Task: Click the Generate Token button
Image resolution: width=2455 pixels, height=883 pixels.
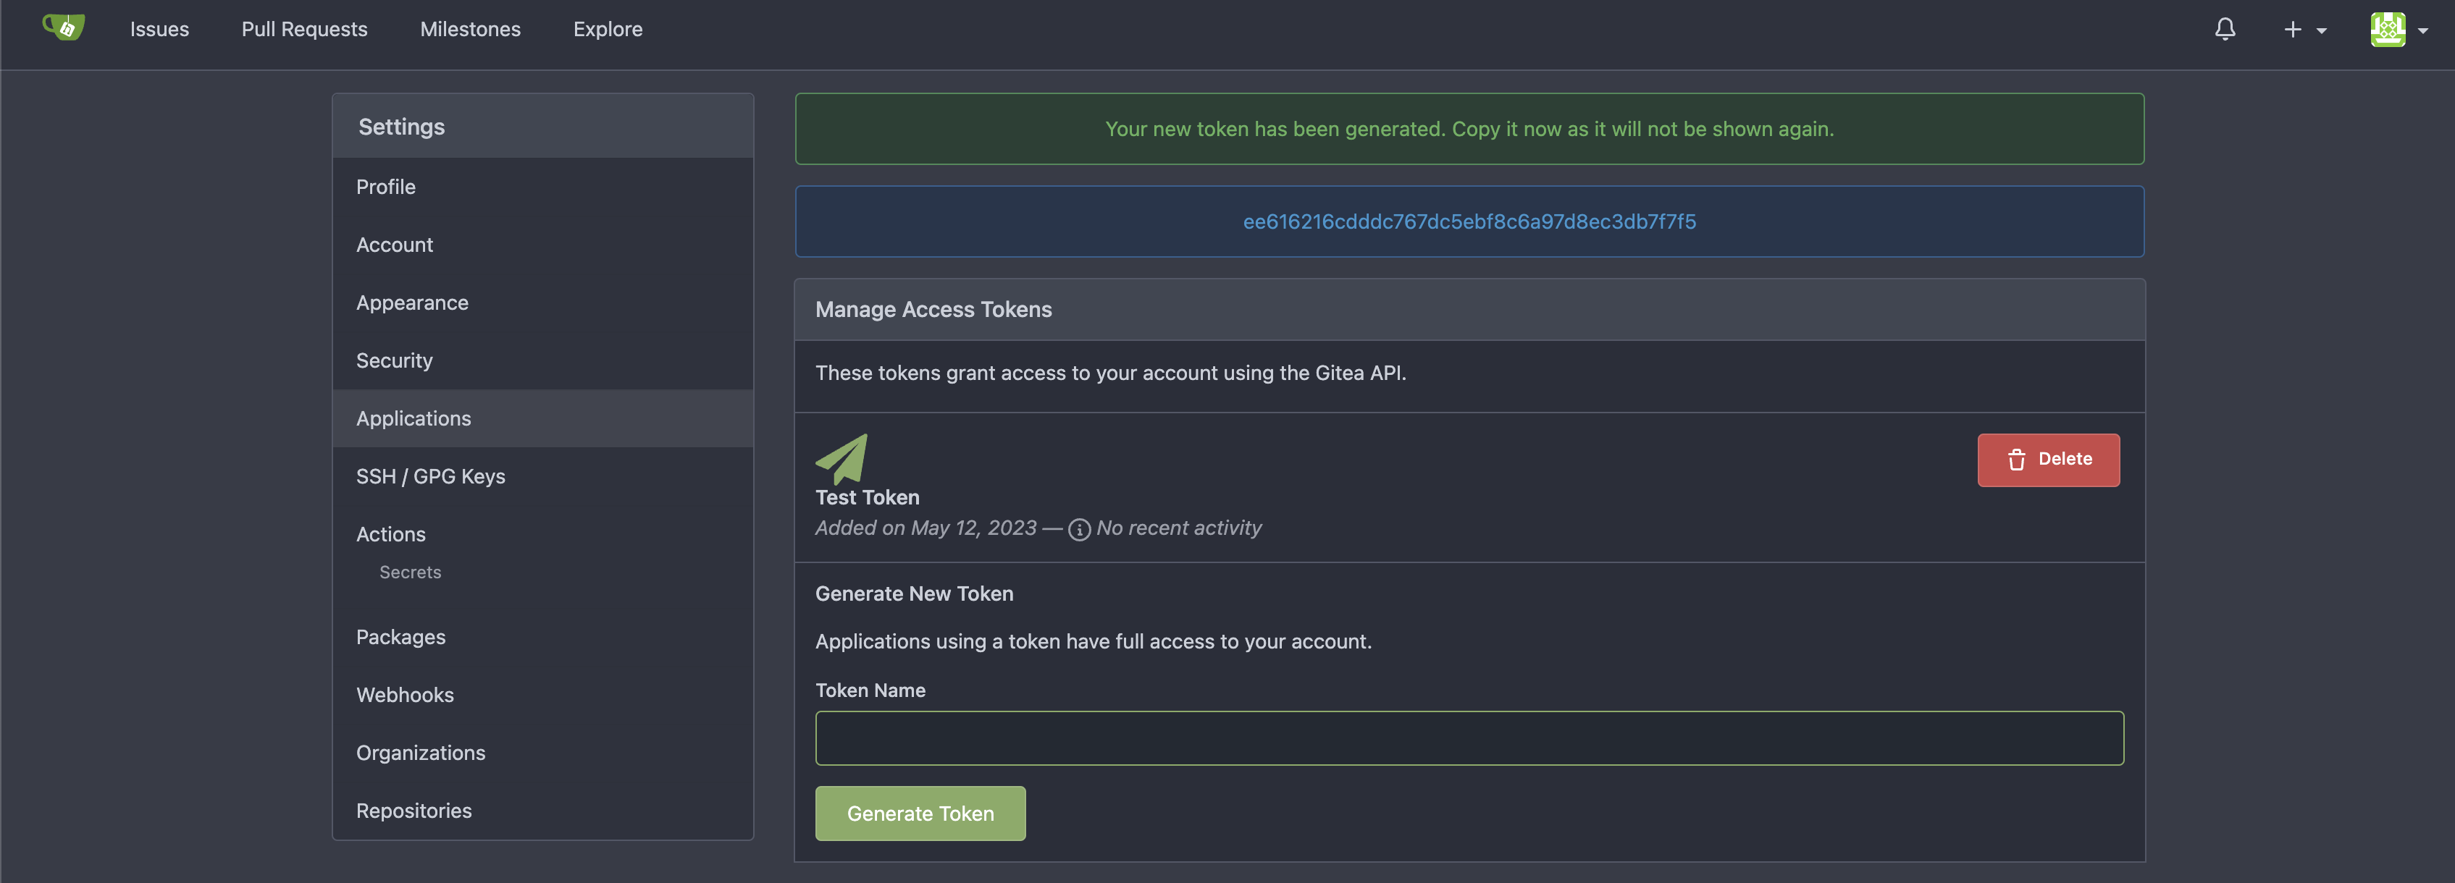Action: (x=920, y=814)
